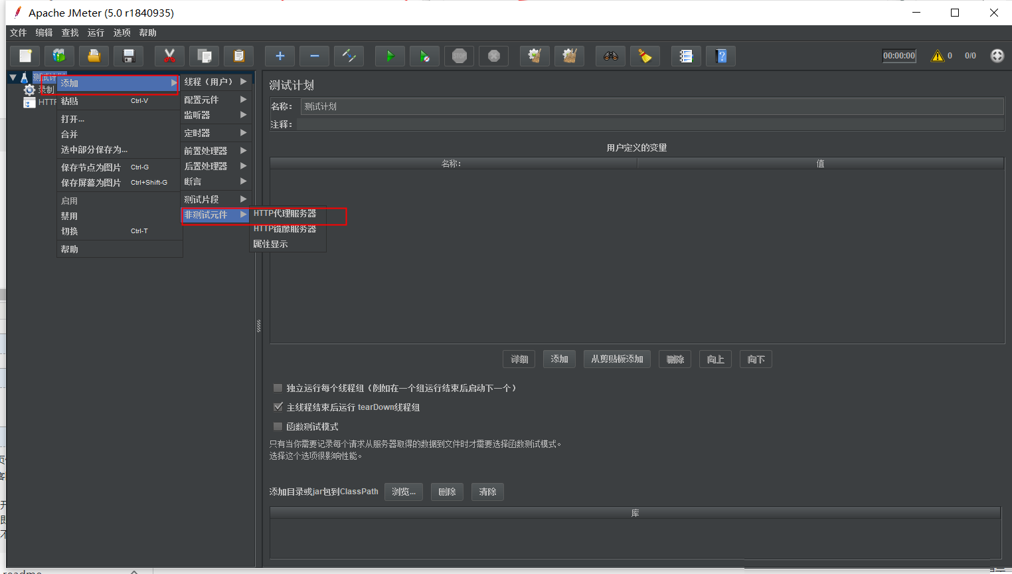Expand the 线程（用户）submenu
Screen dimensions: 1012x574
click(x=215, y=82)
